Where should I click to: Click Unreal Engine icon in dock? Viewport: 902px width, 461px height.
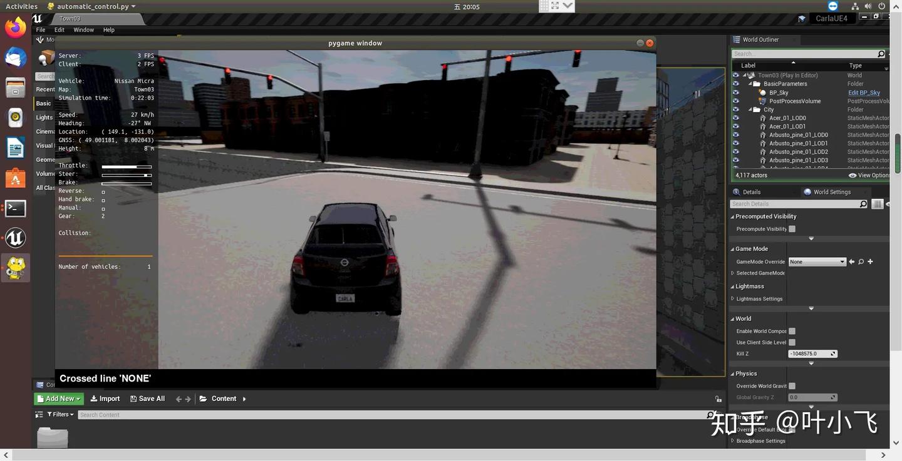pyautogui.click(x=16, y=238)
